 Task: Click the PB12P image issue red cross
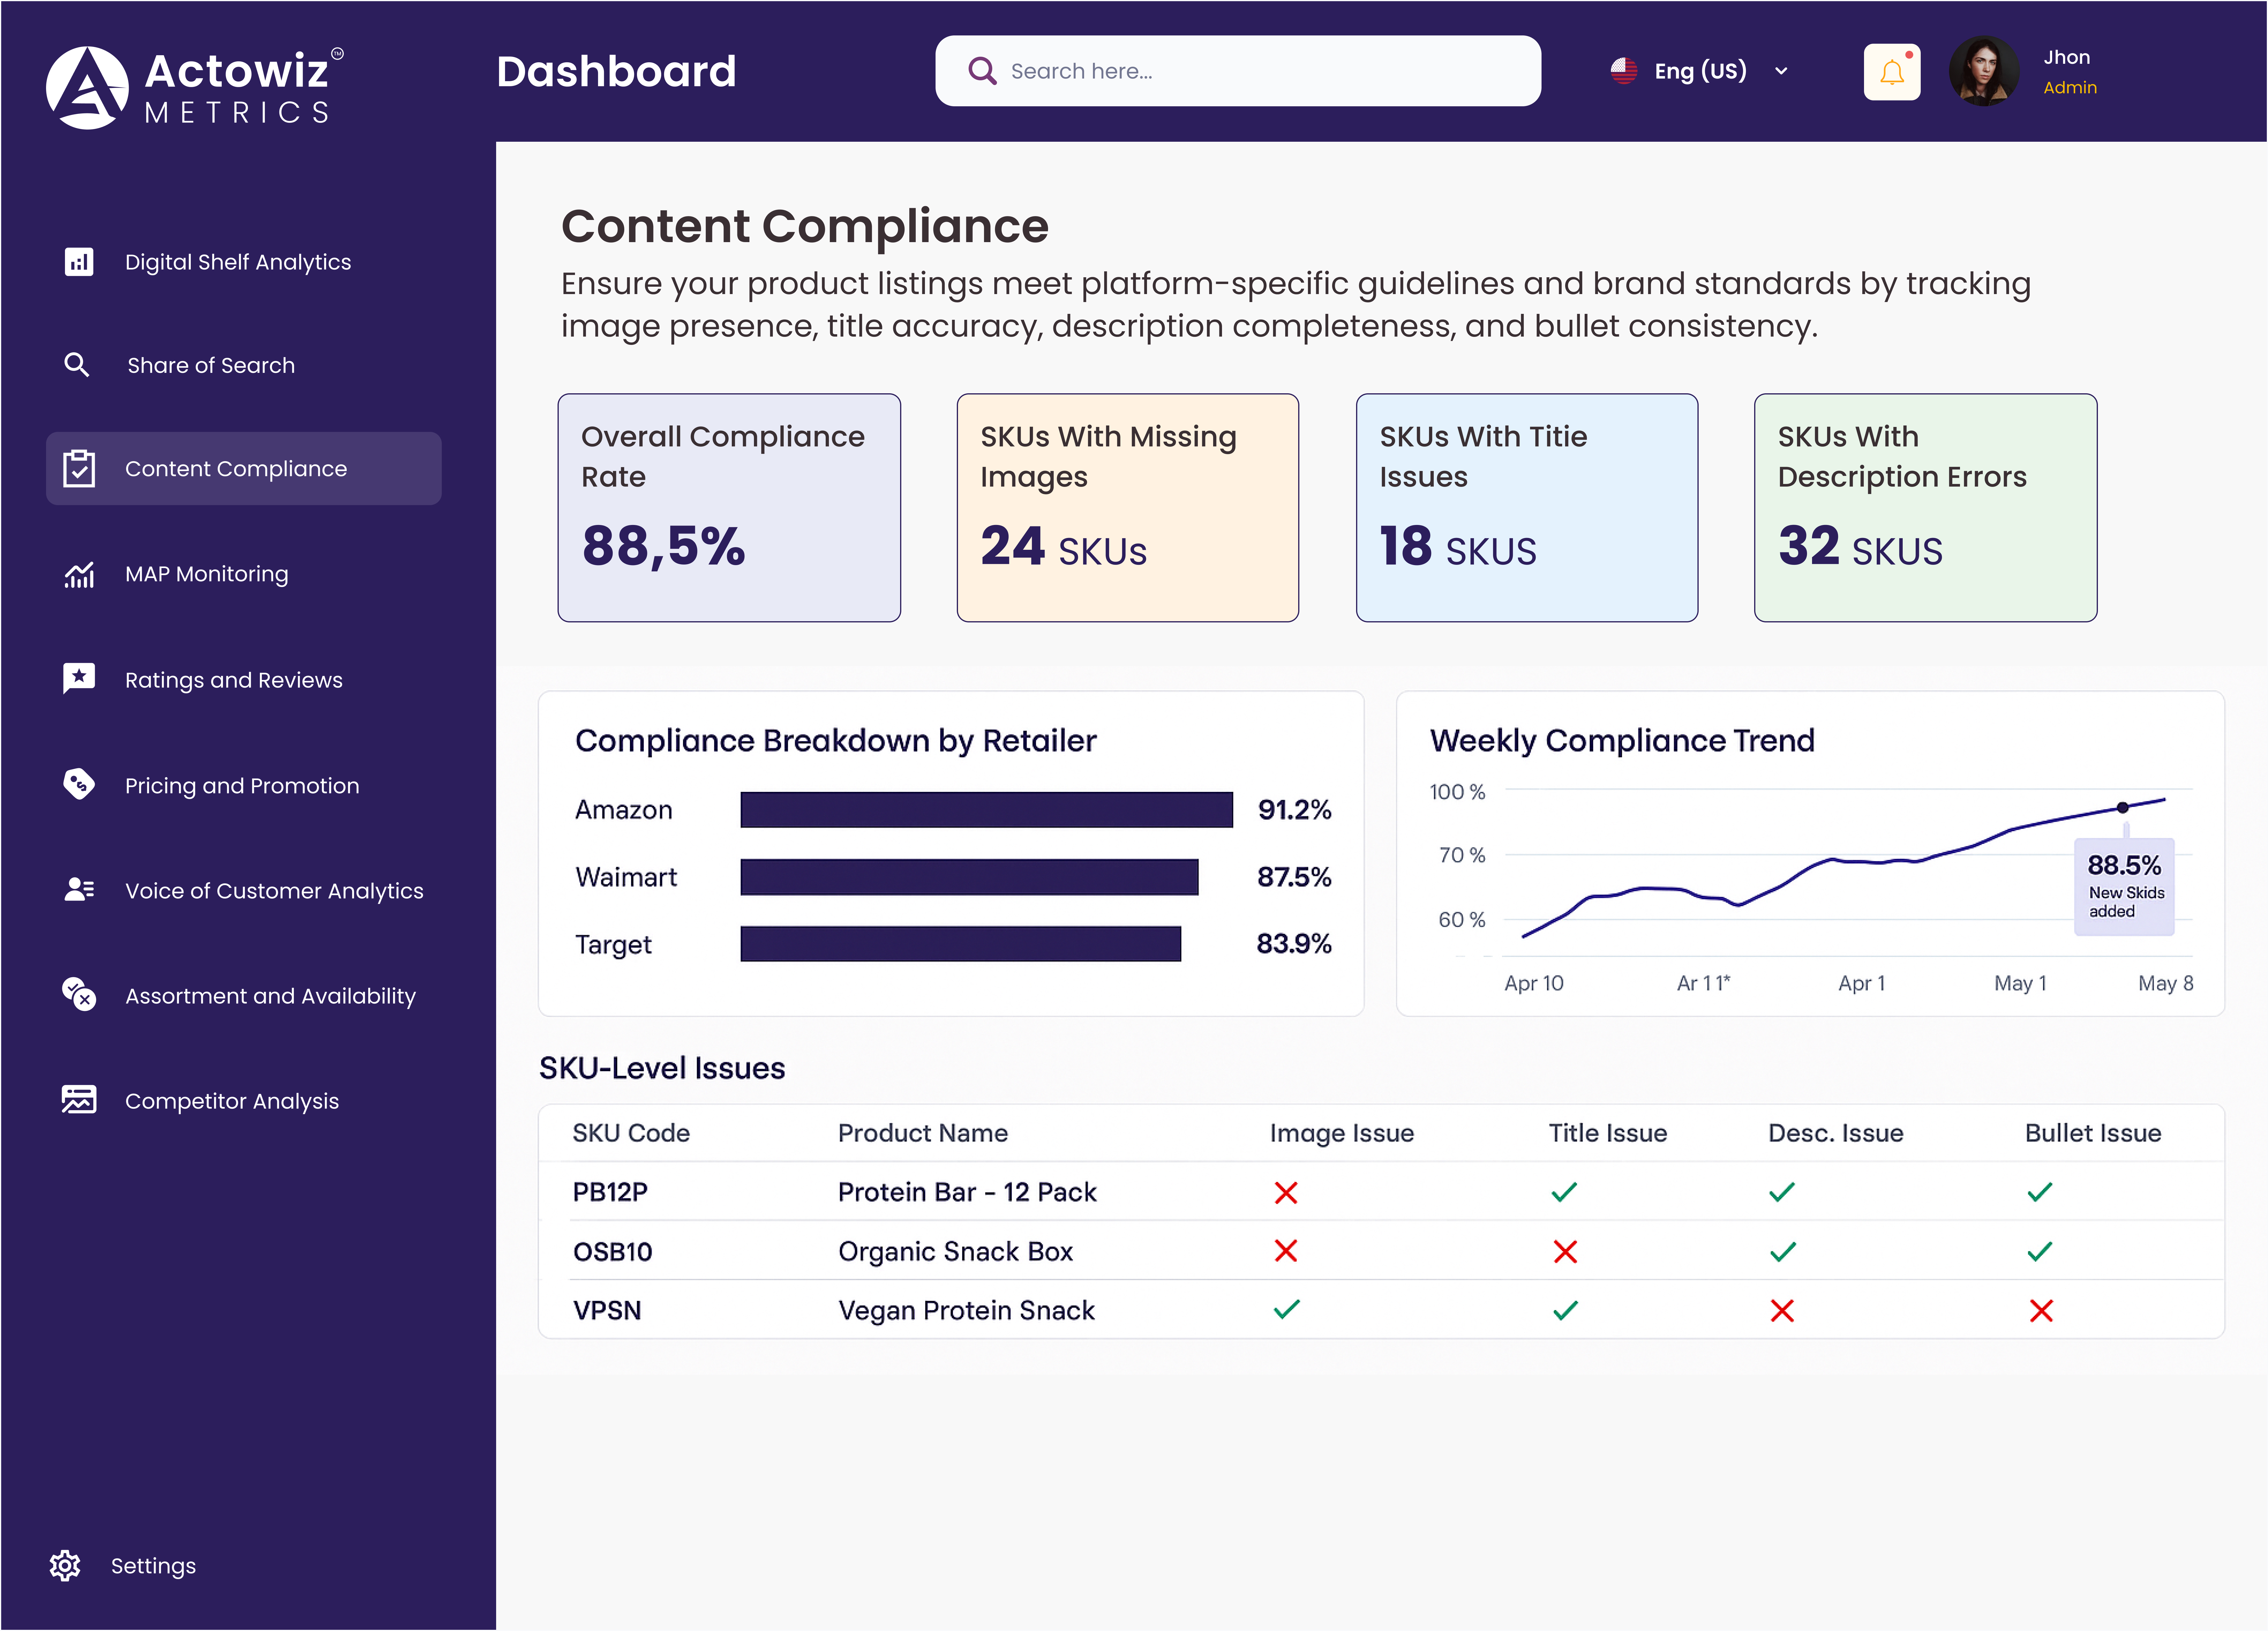click(x=1286, y=1192)
